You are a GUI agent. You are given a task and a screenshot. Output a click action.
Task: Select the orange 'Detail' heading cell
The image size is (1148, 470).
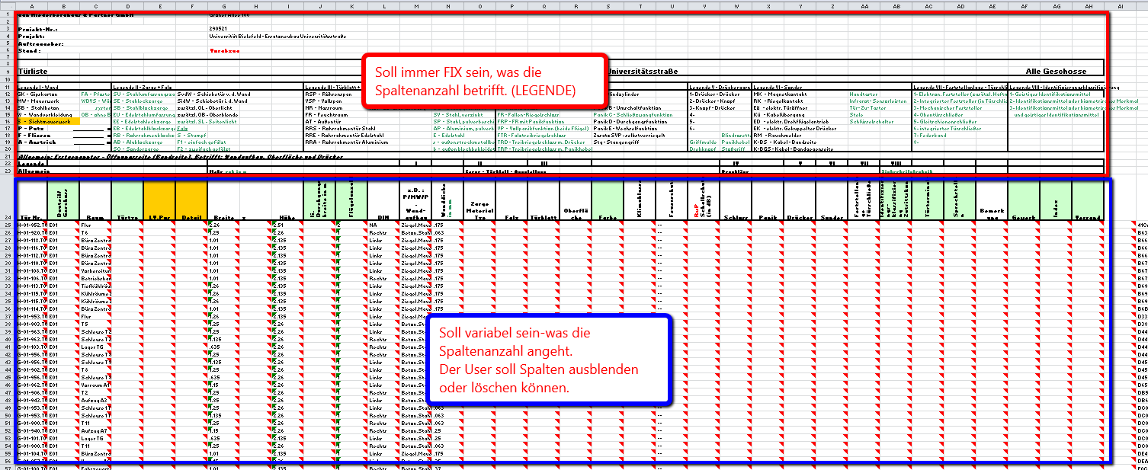click(191, 201)
